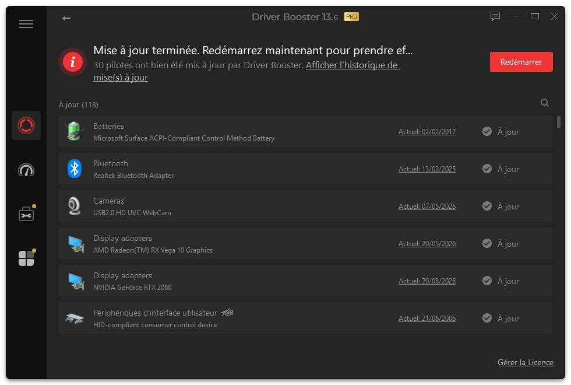571x385 pixels.
Task: Click the AMD Radeon display adapter icon
Action: click(x=76, y=244)
